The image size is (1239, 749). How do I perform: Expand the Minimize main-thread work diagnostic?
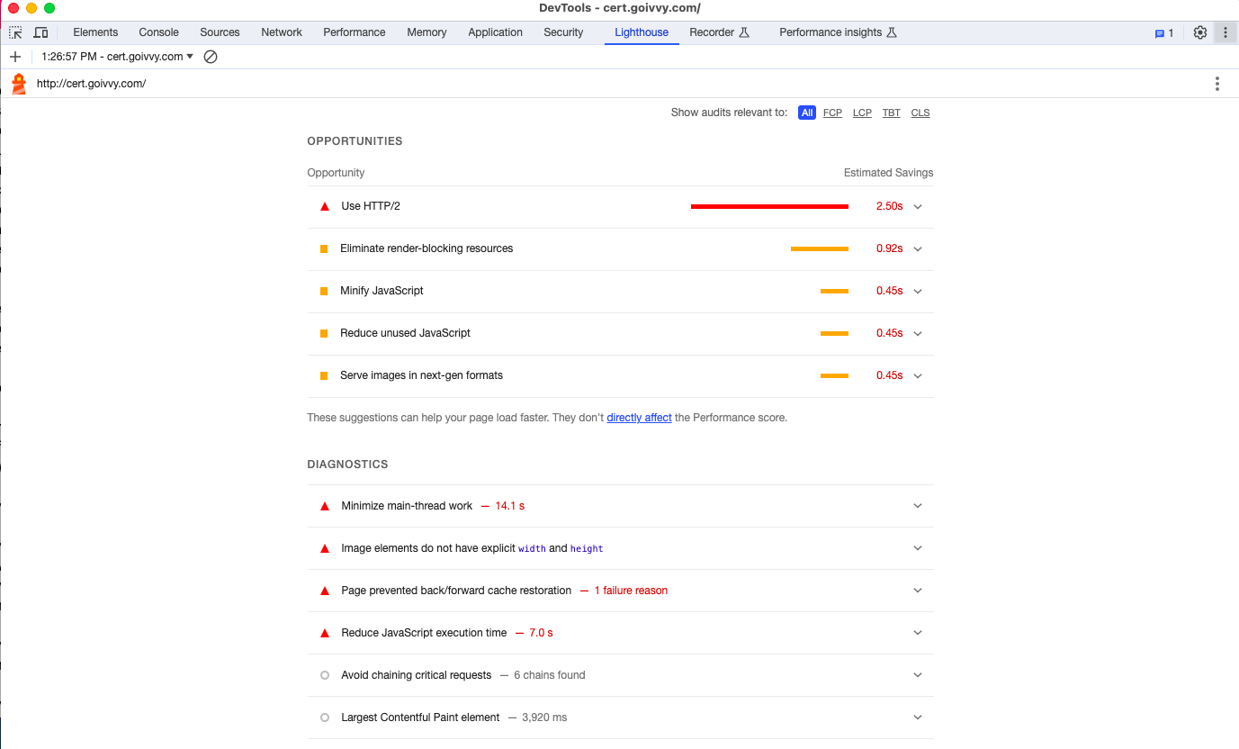click(918, 506)
